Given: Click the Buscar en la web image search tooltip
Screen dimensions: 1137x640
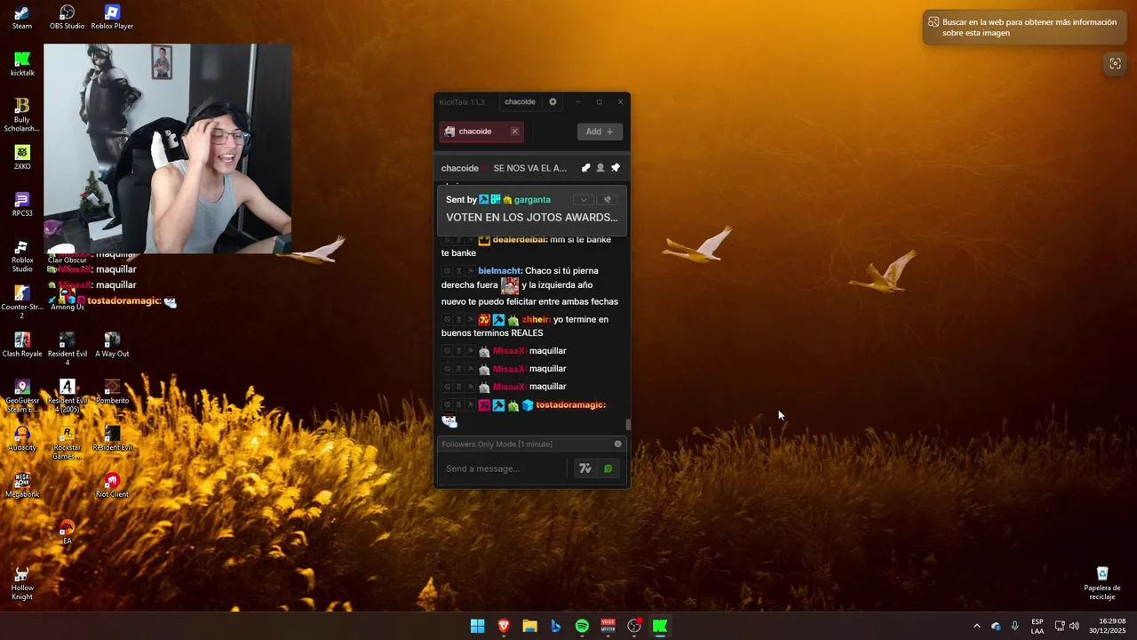Looking at the screenshot, I should coord(1023,27).
